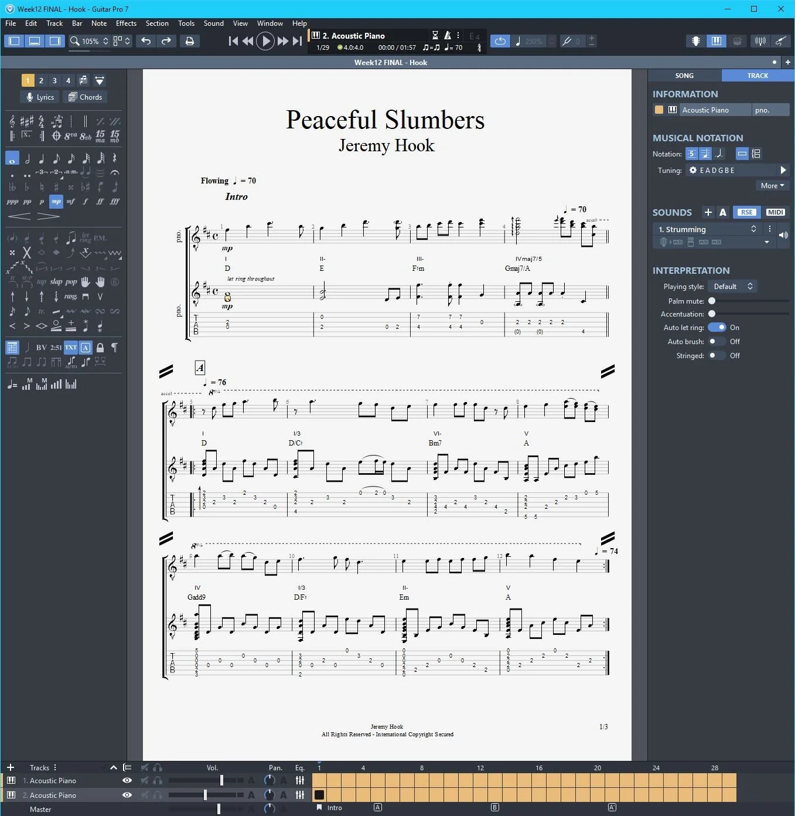Screen dimensions: 795x816
Task: Hide track 2 Acoustic Piano with eye icon
Action: point(127,795)
